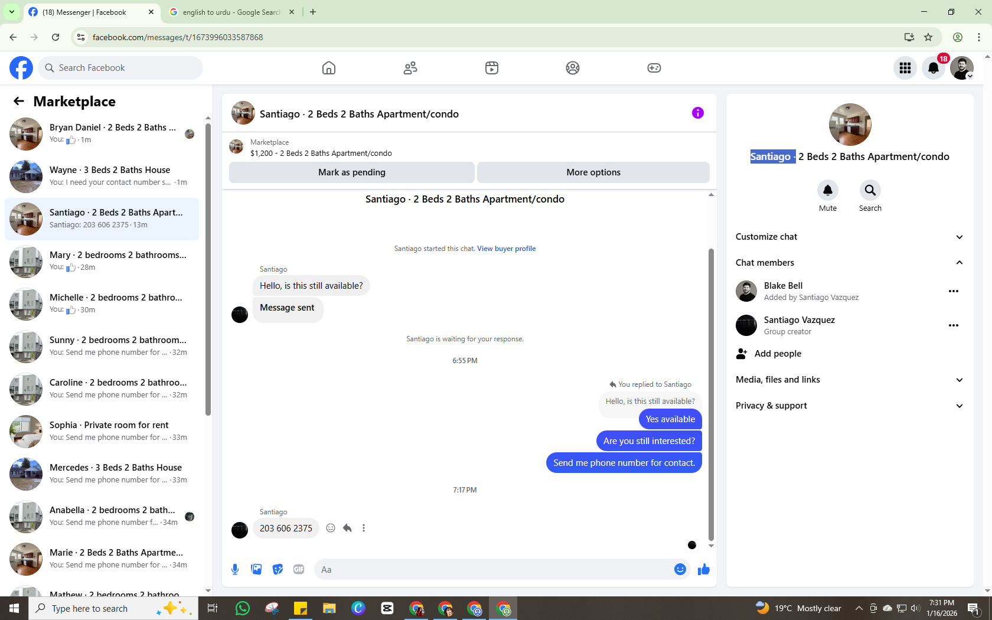Open Bryan Daniel conversation
Image resolution: width=992 pixels, height=620 pixels.
[x=102, y=134]
